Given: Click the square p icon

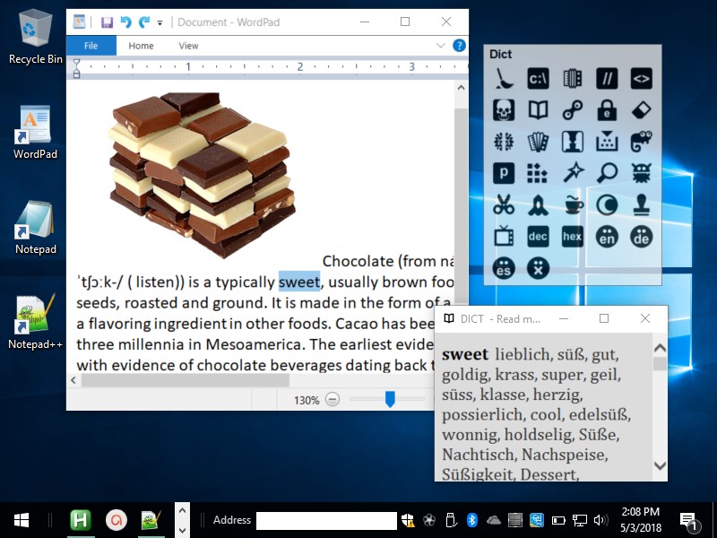Looking at the screenshot, I should coord(504,173).
